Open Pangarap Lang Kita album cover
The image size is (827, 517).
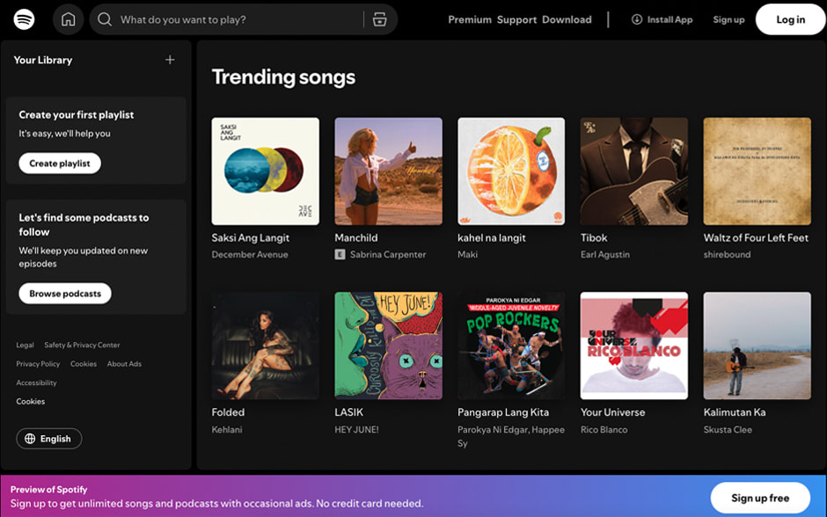pos(511,346)
